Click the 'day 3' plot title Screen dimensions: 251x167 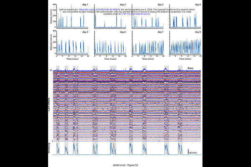tap(161, 5)
